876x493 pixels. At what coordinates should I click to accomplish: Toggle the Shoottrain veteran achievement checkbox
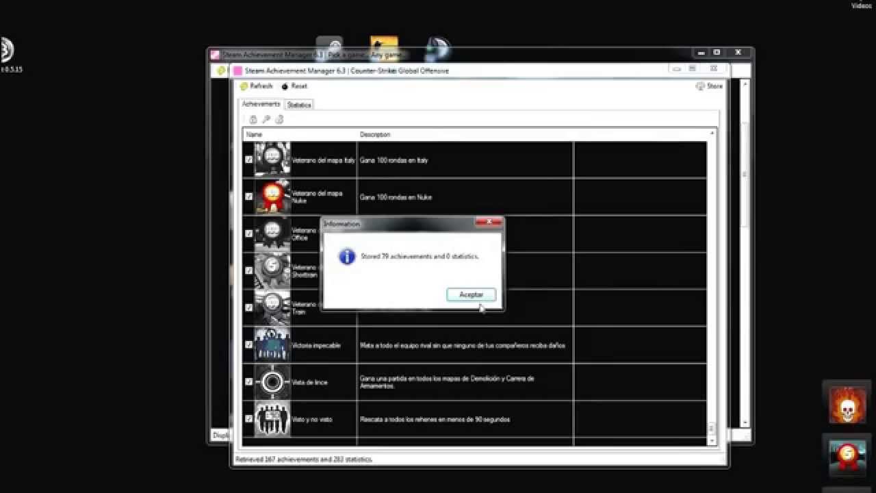249,270
